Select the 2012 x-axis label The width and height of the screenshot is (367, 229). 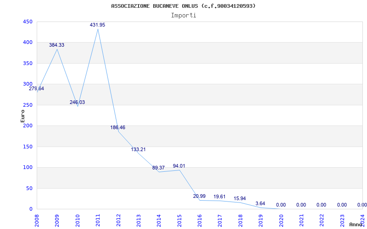pos(118,220)
